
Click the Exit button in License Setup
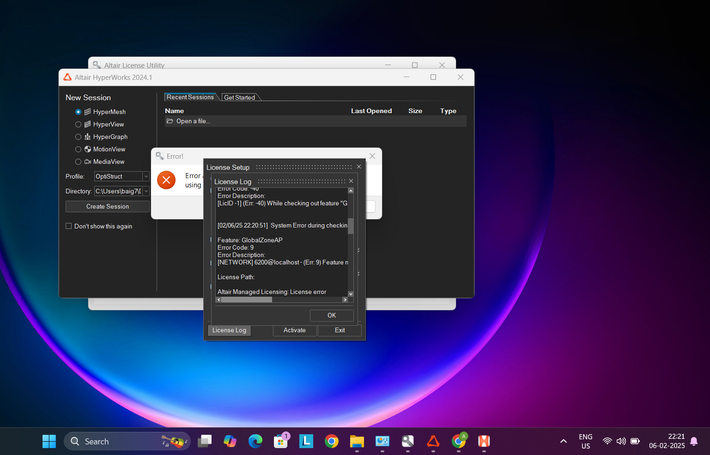[340, 330]
